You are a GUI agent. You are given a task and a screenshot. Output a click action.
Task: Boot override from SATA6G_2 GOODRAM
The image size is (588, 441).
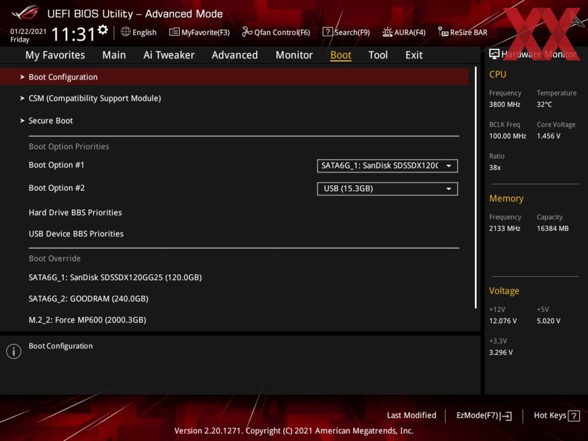coord(88,298)
